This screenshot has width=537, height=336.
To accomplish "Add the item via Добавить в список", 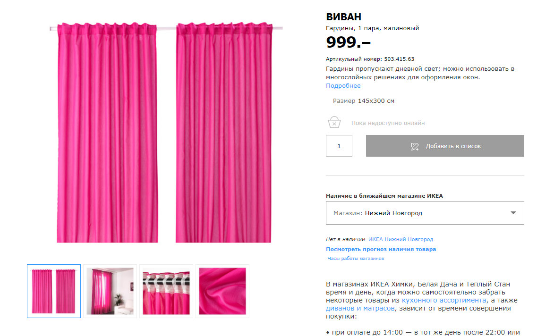I will (445, 146).
